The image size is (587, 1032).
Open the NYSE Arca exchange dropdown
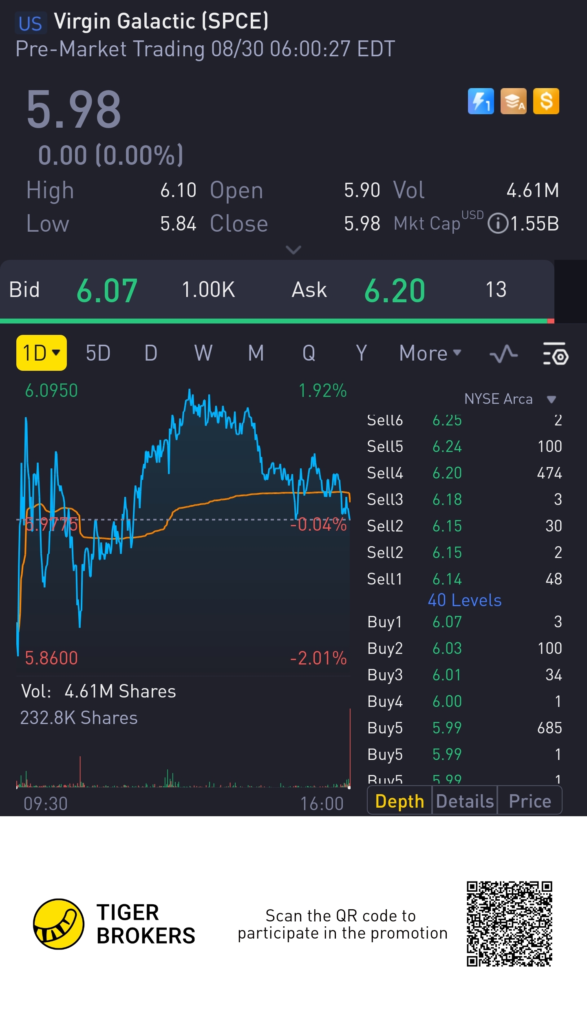510,399
